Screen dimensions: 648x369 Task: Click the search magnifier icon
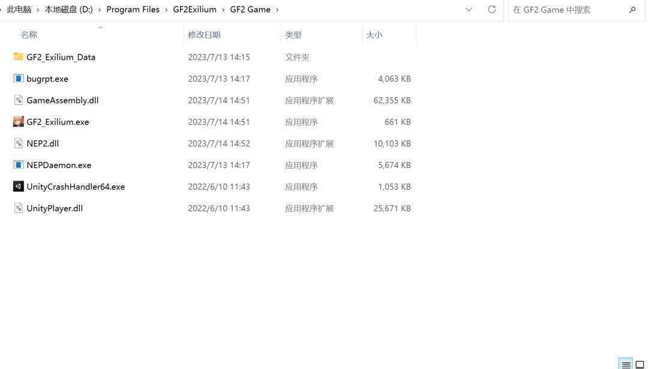coord(632,10)
